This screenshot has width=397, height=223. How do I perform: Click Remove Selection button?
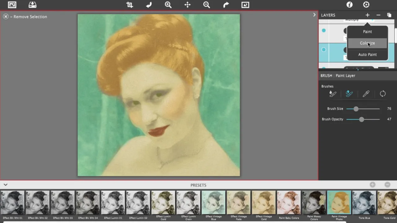tap(25, 17)
